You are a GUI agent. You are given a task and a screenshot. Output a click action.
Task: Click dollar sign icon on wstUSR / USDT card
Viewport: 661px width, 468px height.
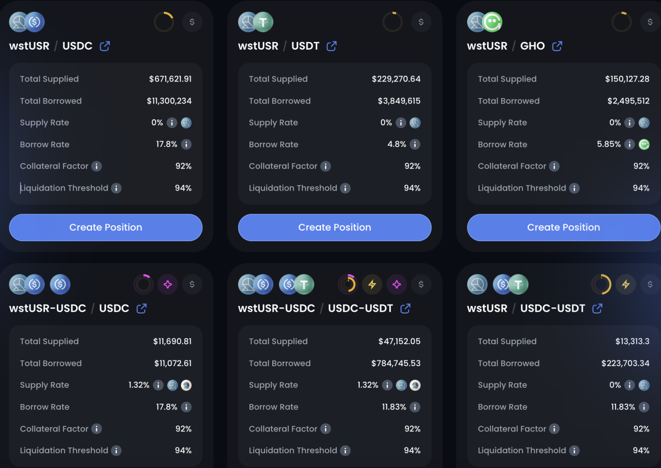coord(421,22)
